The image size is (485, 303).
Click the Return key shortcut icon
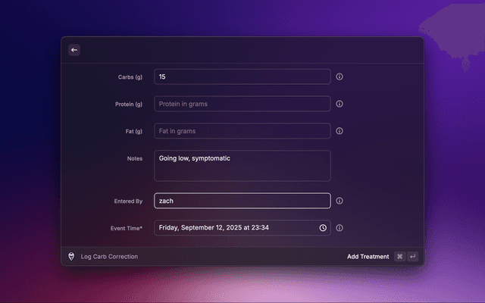coord(413,257)
